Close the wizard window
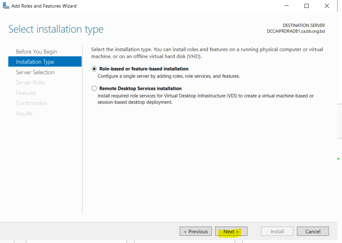Screen dimensions: 342x243 (x=327, y=6)
